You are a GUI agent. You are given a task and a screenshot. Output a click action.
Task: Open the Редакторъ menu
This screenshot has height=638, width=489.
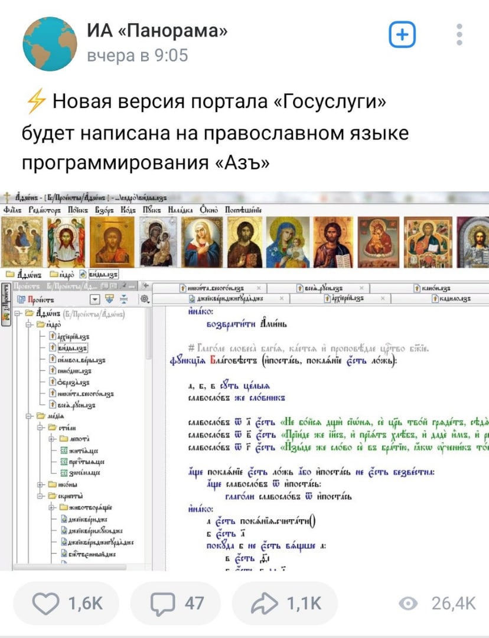(45, 210)
